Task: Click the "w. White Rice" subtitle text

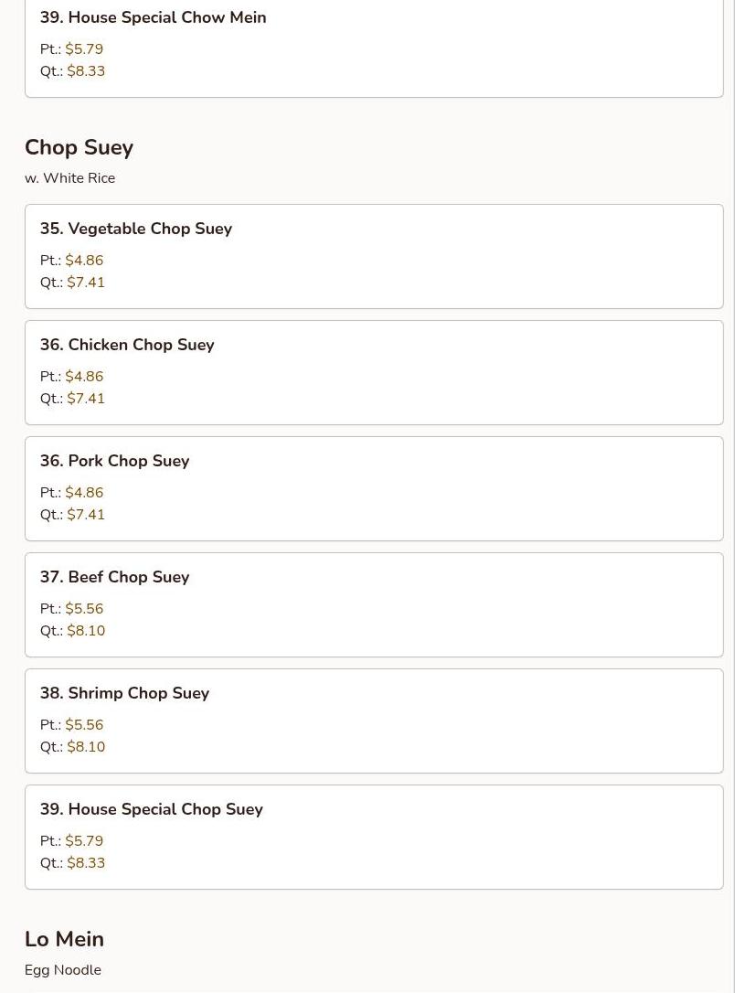Action: pyautogui.click(x=69, y=178)
